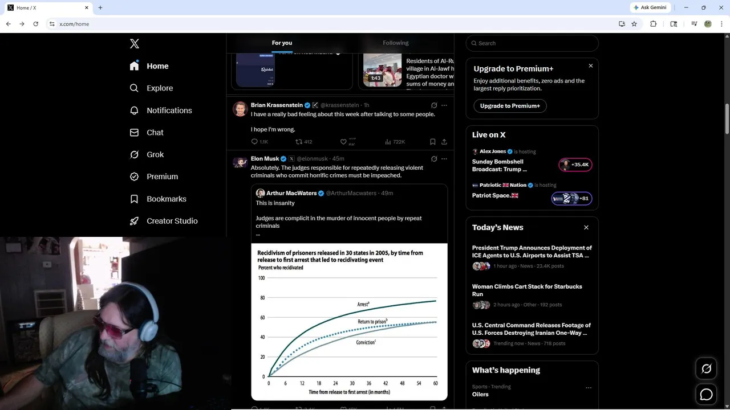Open the X logo home link
This screenshot has height=410, width=730.
coord(134,44)
